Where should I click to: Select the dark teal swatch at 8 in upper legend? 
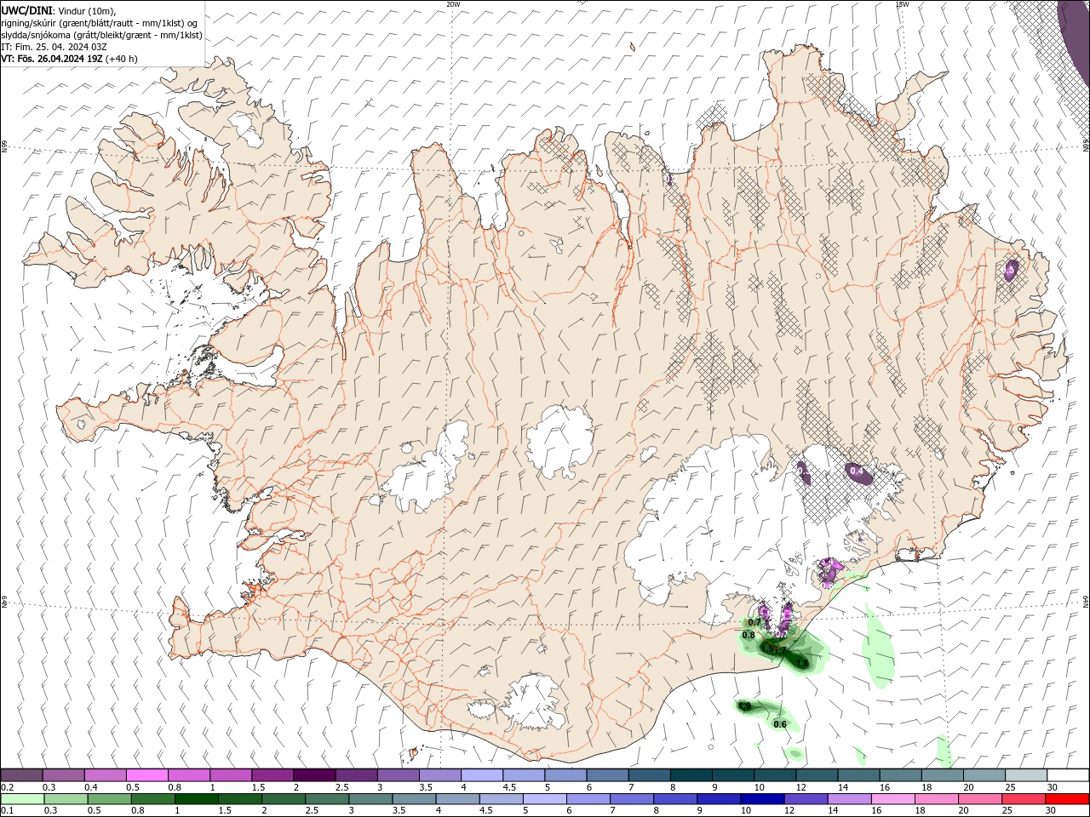pos(692,775)
